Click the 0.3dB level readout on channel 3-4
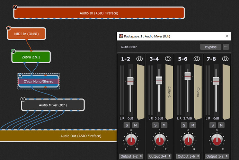 tap(159, 118)
